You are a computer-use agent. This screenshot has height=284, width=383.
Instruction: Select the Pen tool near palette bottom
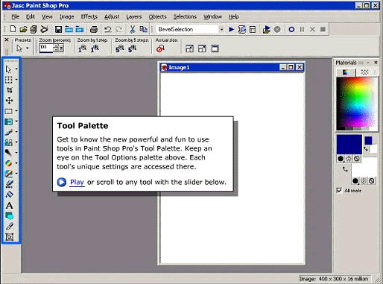(x=9, y=227)
